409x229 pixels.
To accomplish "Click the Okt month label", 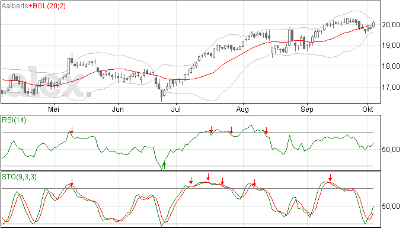I will 368,109.
